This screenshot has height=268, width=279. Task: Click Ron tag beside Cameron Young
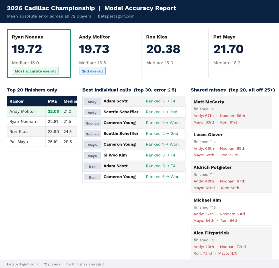[92, 177]
